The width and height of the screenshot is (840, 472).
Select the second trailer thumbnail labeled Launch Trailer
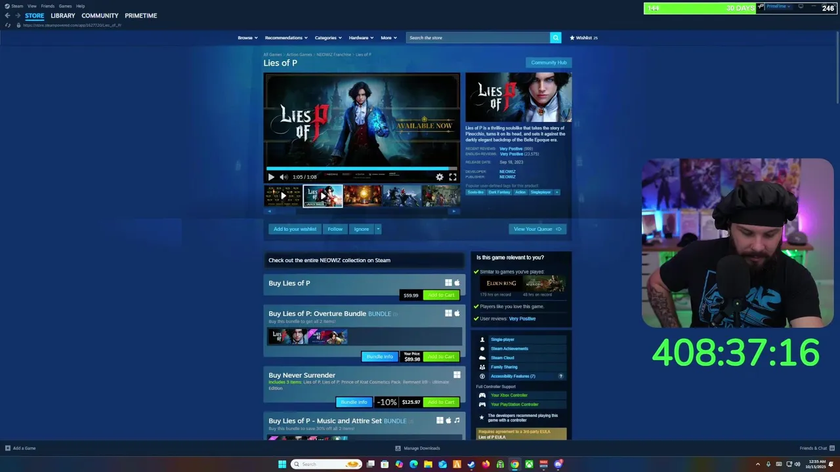(323, 196)
